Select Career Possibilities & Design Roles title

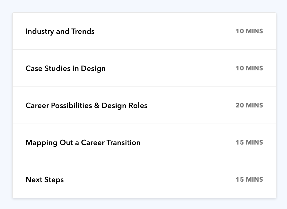click(86, 106)
